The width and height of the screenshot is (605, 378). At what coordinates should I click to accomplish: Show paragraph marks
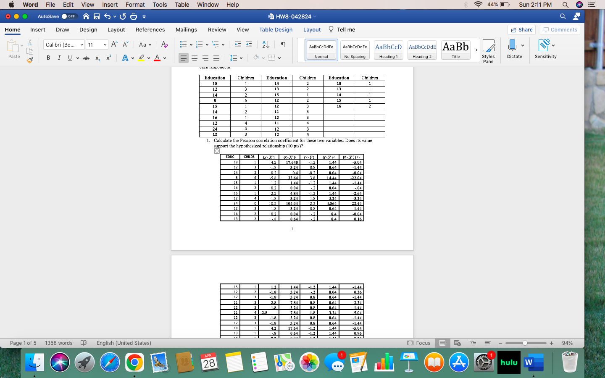coord(282,44)
